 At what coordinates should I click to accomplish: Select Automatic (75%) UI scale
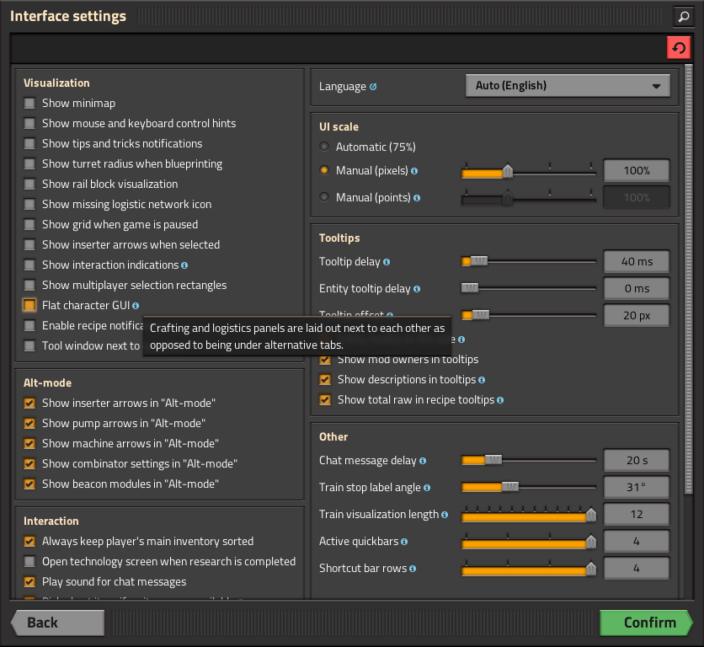324,147
